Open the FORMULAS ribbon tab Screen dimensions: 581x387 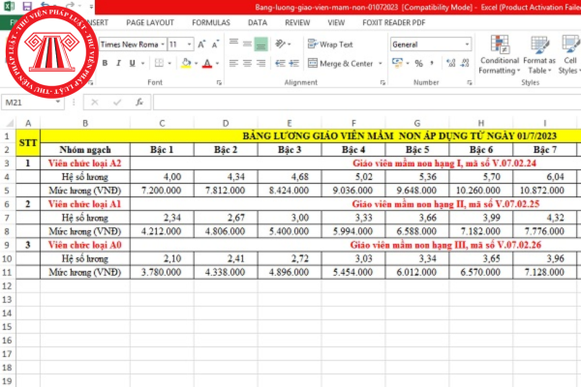pyautogui.click(x=213, y=20)
